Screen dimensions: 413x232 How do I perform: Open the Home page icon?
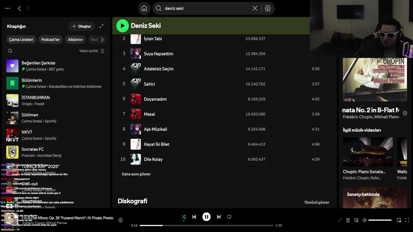pos(144,8)
